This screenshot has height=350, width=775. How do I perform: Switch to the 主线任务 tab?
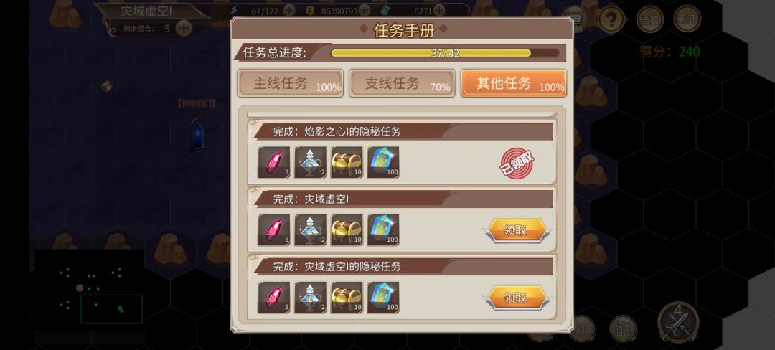[x=291, y=83]
